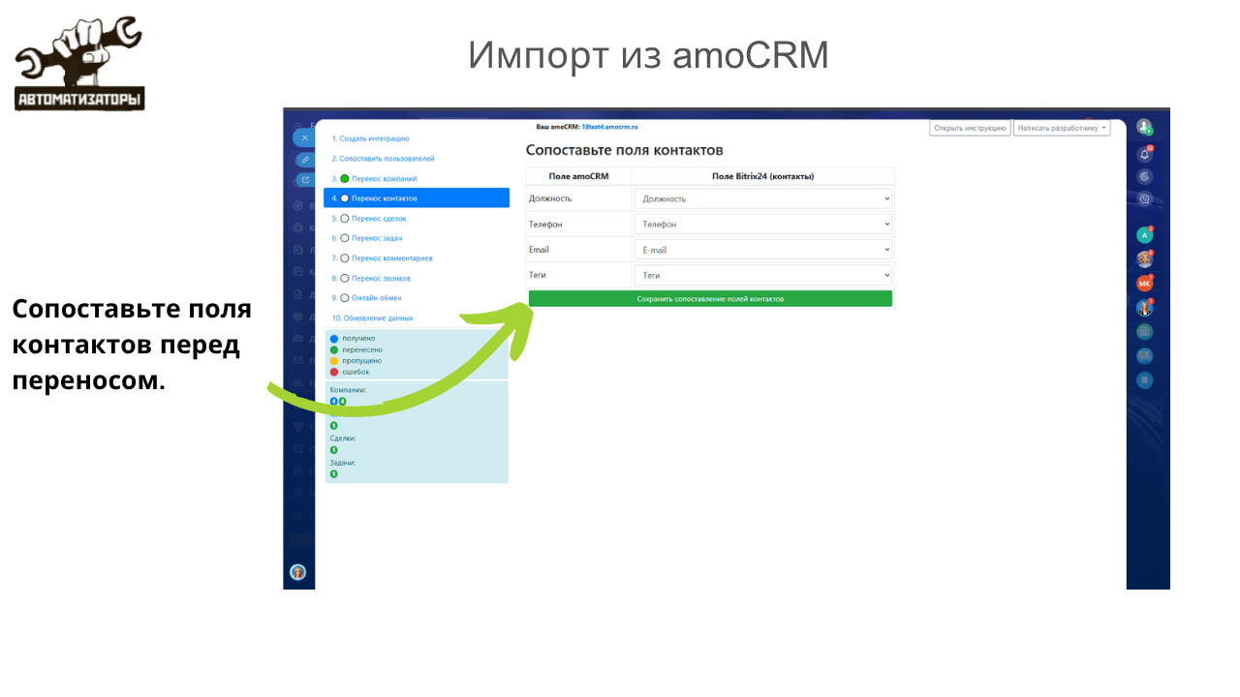Click the "Поле Bitrix24 (контакты)" column header
Image resolution: width=1240 pixels, height=697 pixels.
coord(762,176)
